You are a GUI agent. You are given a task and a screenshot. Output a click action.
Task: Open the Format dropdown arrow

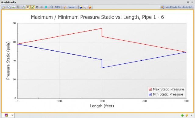[x=77, y=7]
